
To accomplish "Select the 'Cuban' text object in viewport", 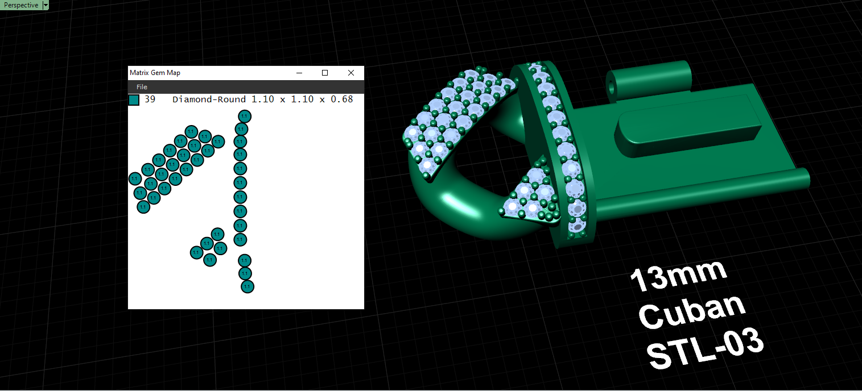I will 692,312.
